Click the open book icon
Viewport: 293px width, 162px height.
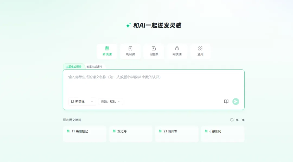tap(226, 101)
